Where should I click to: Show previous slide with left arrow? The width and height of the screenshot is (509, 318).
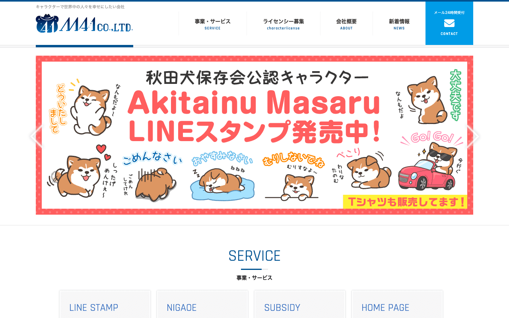[x=36, y=136]
